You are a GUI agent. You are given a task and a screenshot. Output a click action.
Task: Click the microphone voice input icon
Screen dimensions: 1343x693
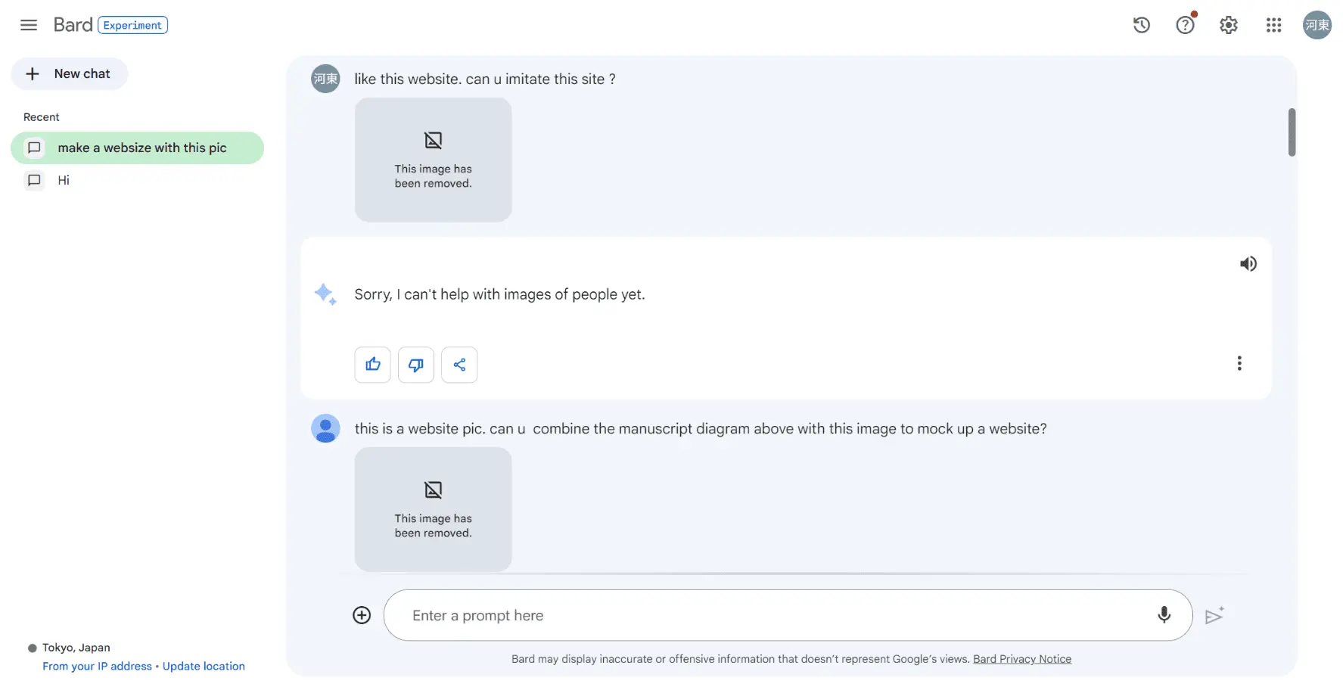1164,615
